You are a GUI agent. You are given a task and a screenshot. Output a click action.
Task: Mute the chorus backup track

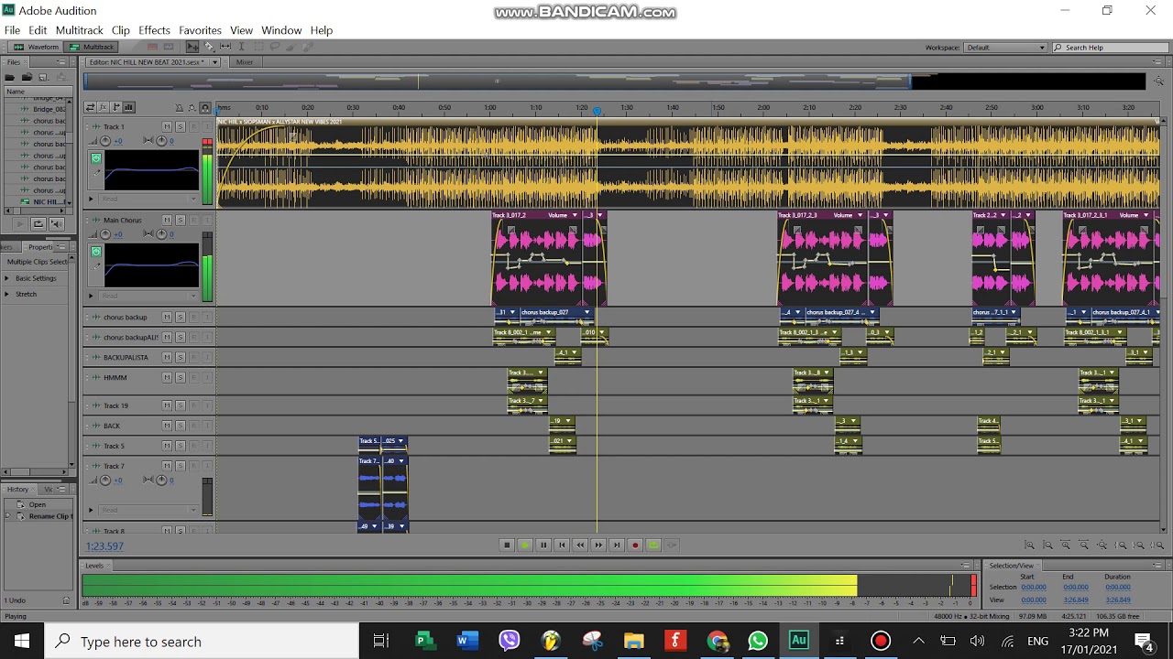click(167, 317)
